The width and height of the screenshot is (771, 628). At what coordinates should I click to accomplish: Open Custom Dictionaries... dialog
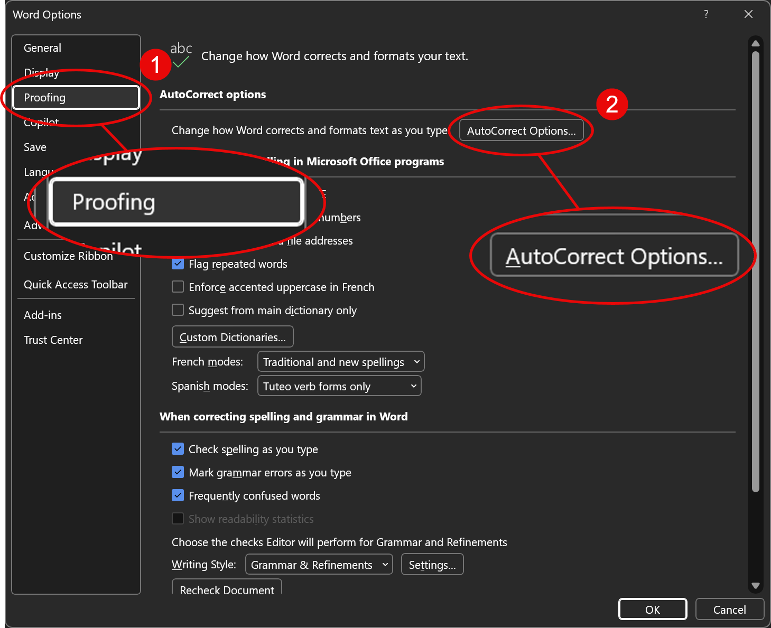point(233,337)
